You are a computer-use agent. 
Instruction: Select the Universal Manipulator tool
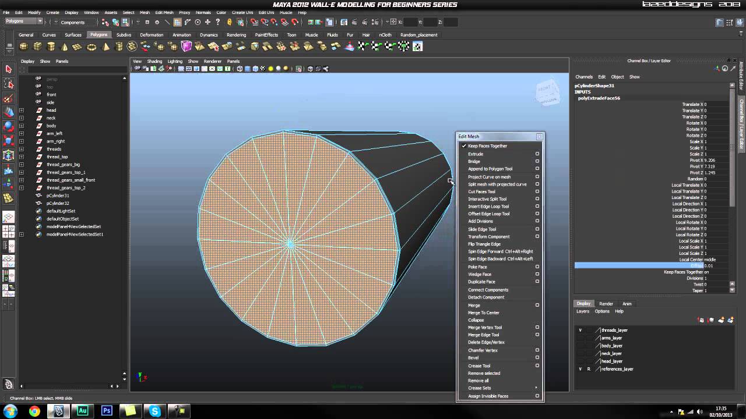pyautogui.click(x=8, y=155)
